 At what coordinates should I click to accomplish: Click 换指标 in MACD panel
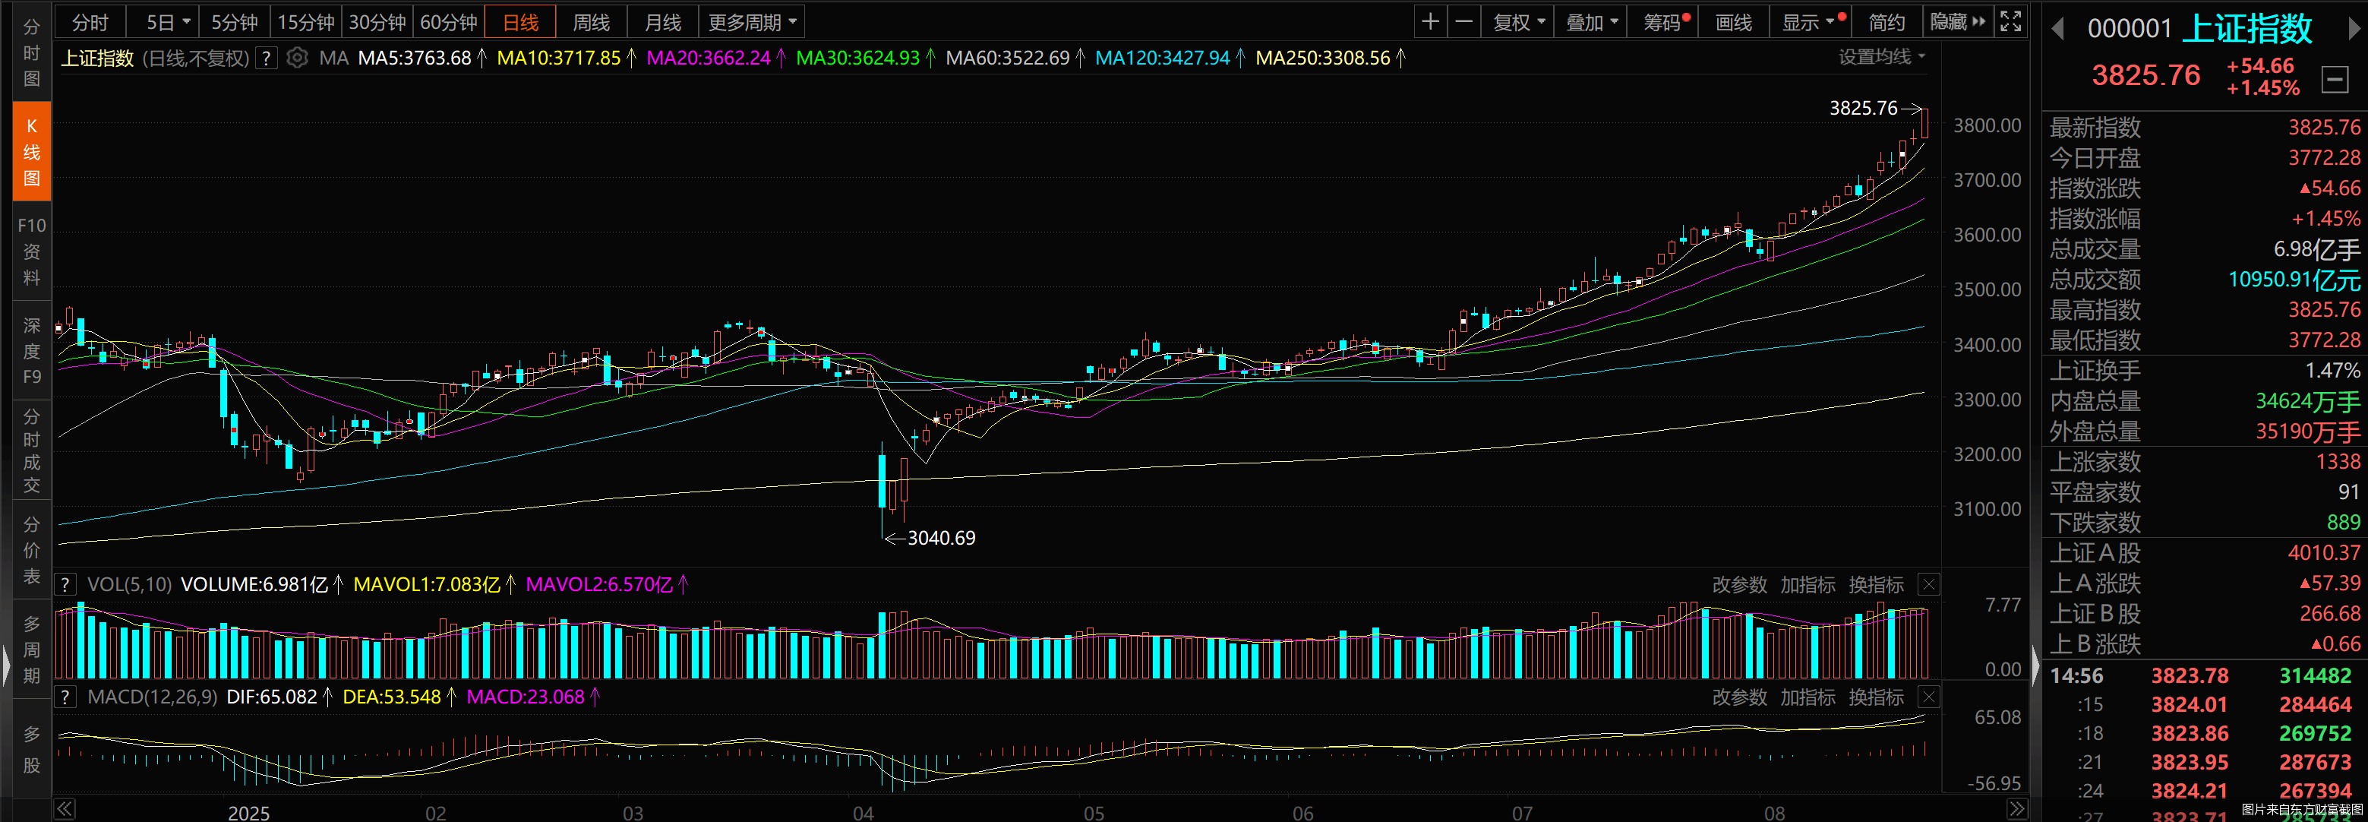[x=1875, y=697]
